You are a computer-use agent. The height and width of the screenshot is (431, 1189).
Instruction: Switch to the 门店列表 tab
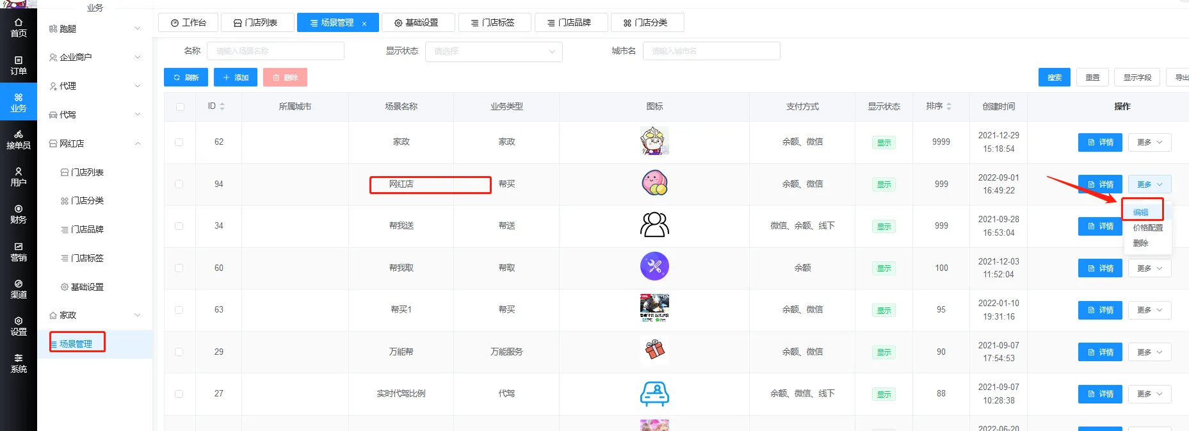click(x=257, y=22)
